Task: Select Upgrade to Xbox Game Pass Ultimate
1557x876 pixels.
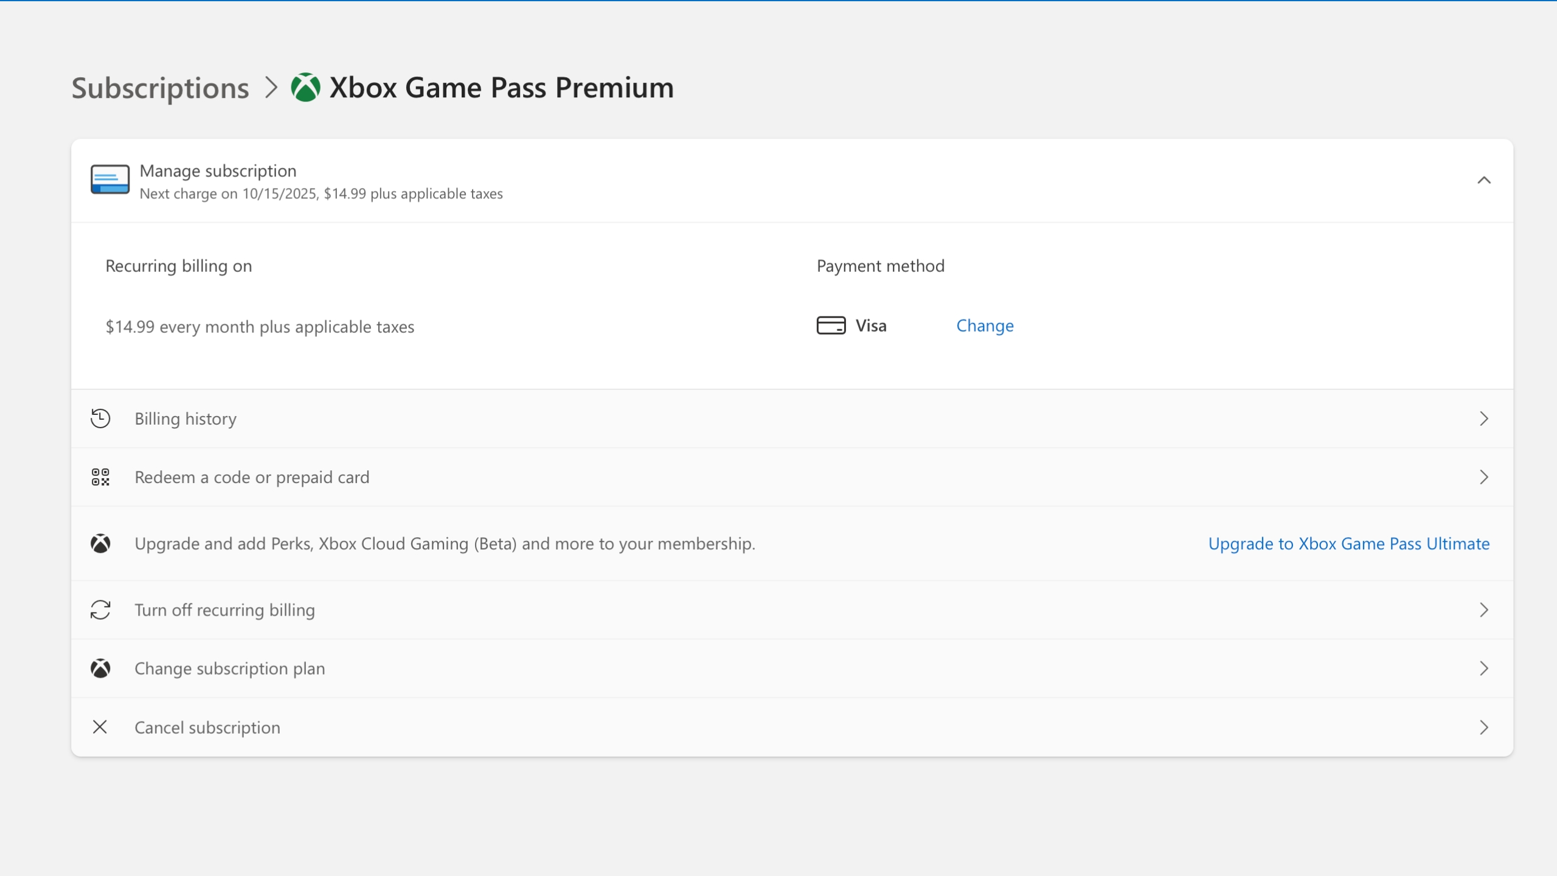Action: 1348,543
